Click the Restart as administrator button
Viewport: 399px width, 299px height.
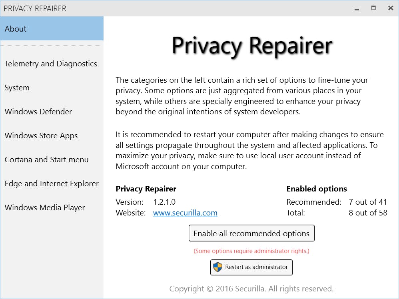point(251,267)
